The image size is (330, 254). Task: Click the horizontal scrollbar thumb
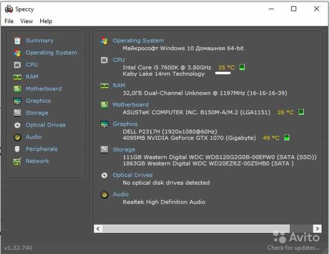(196, 229)
